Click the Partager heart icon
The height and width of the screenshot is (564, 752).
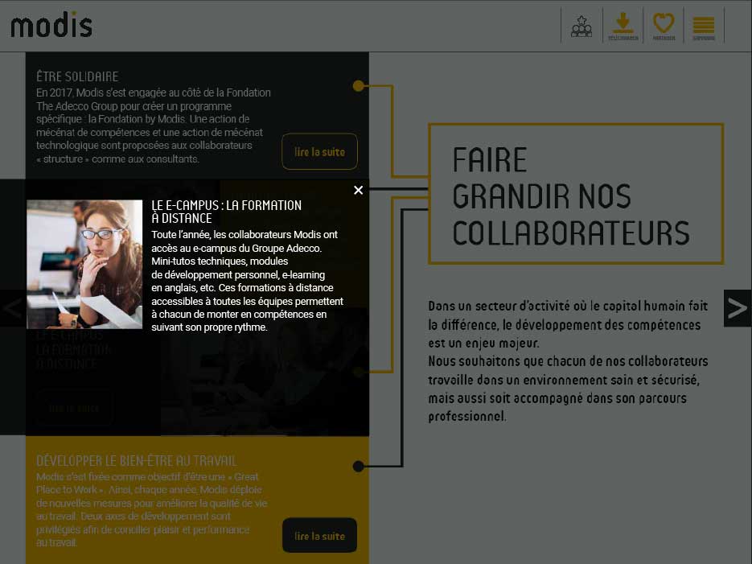tap(664, 26)
